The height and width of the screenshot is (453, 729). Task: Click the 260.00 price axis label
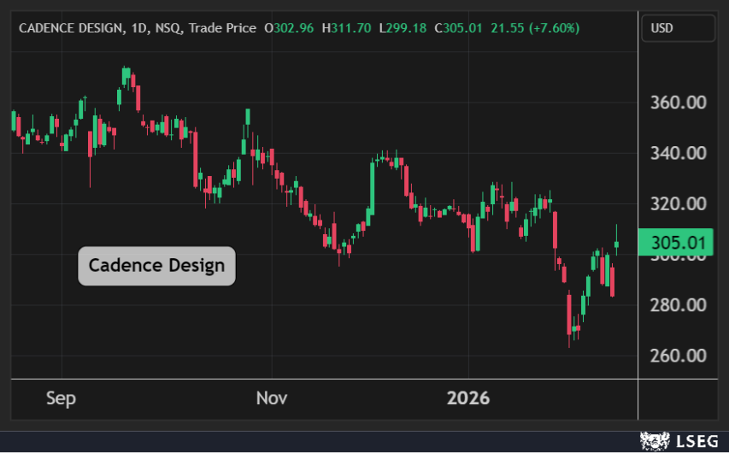tap(679, 356)
